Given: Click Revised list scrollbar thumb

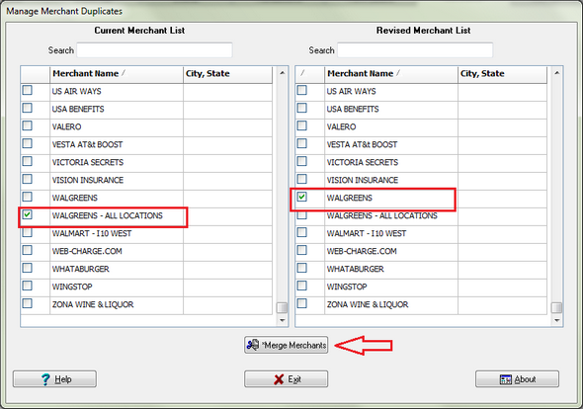Looking at the screenshot, I should tap(557, 308).
